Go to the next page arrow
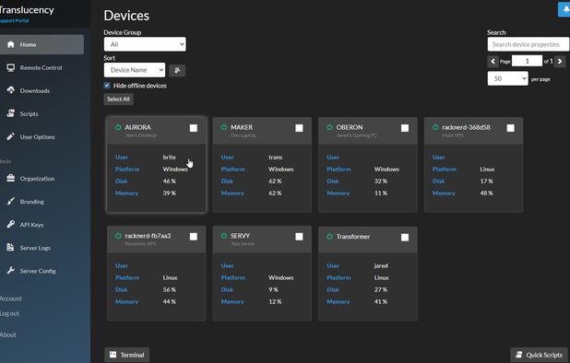The width and height of the screenshot is (570, 363). pos(560,62)
